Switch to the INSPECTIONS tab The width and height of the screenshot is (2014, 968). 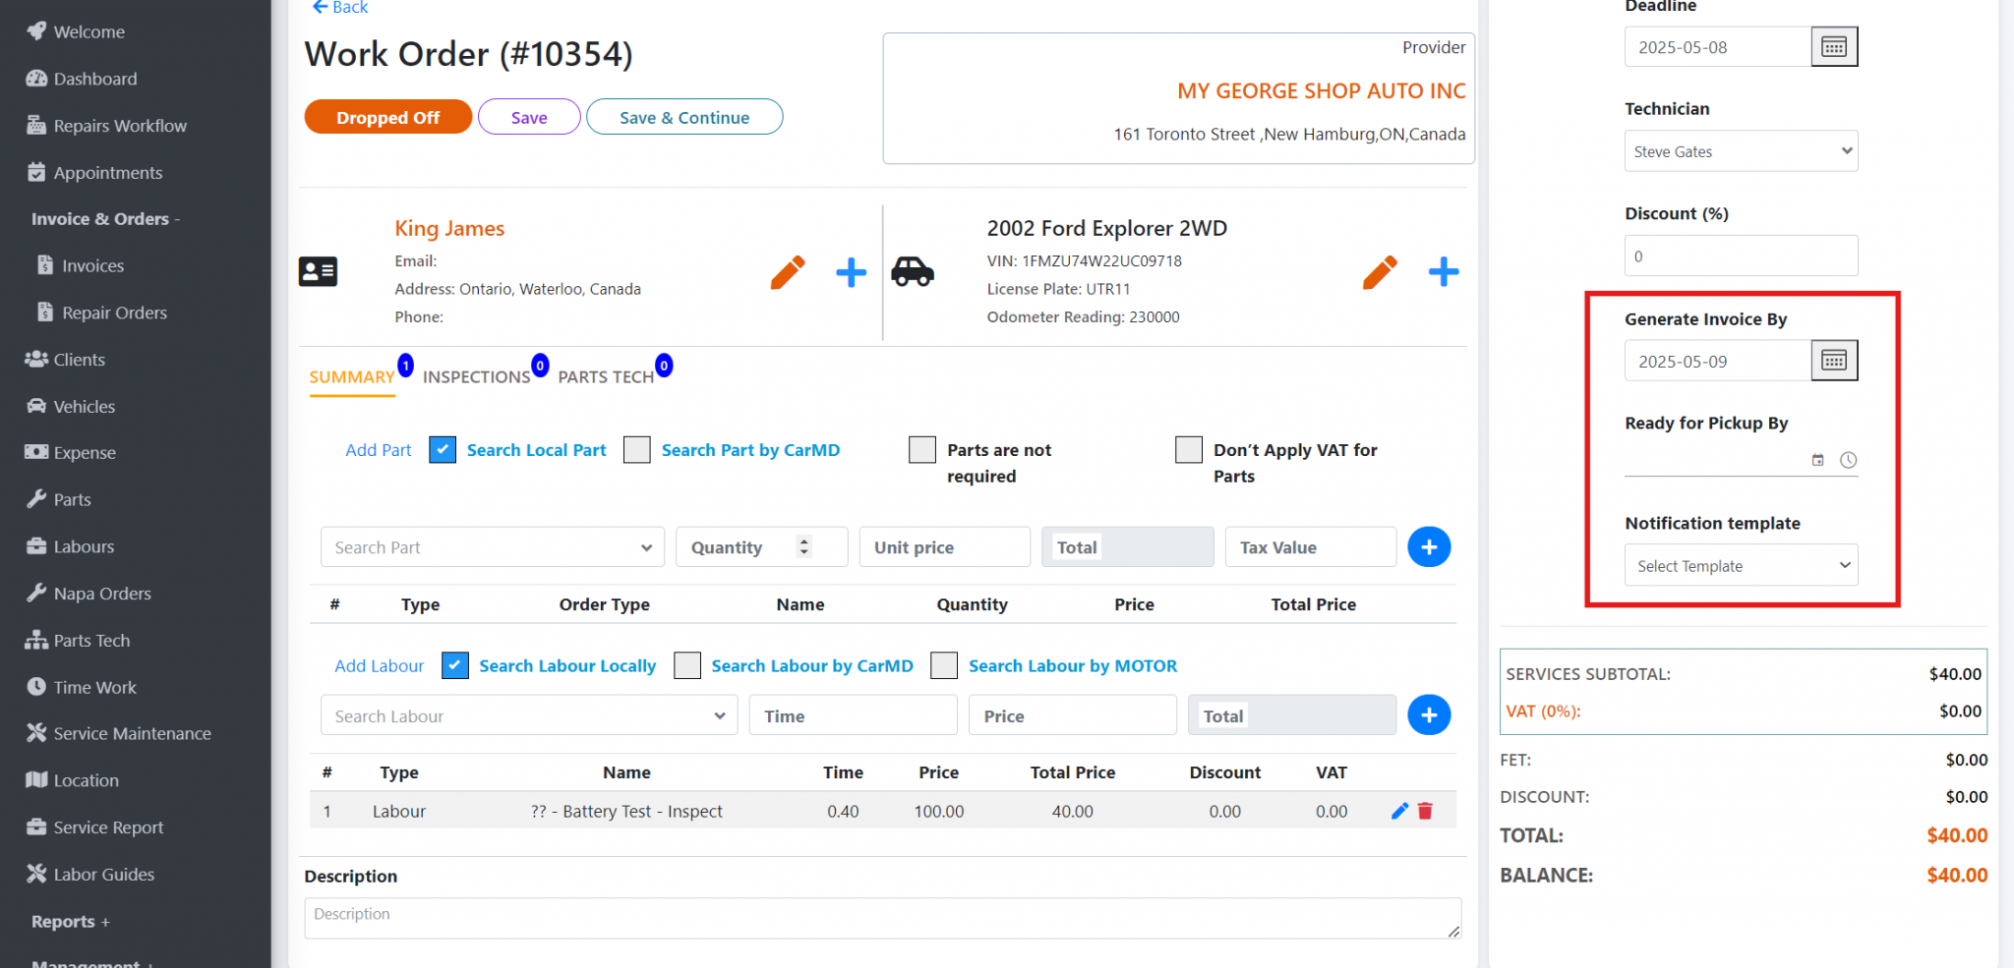(478, 376)
